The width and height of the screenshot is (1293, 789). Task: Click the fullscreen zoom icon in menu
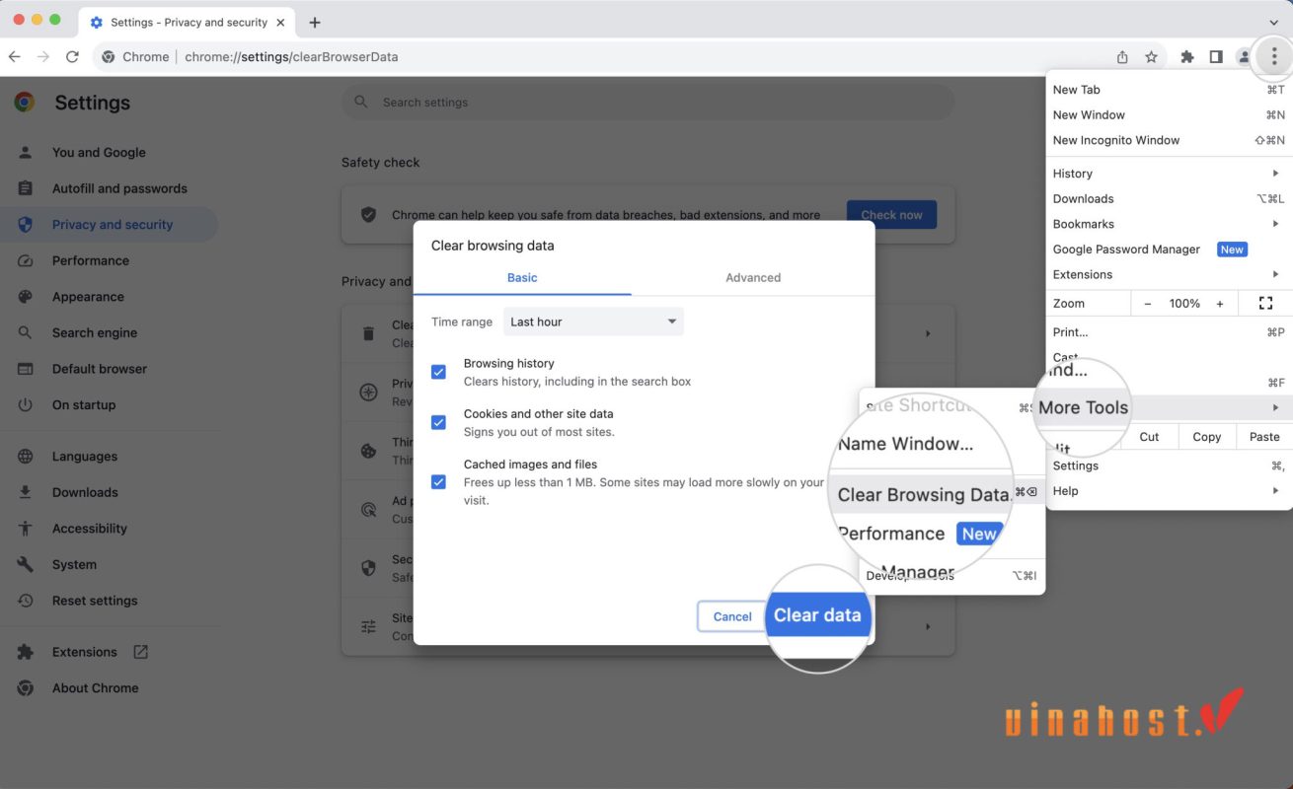coord(1265,304)
